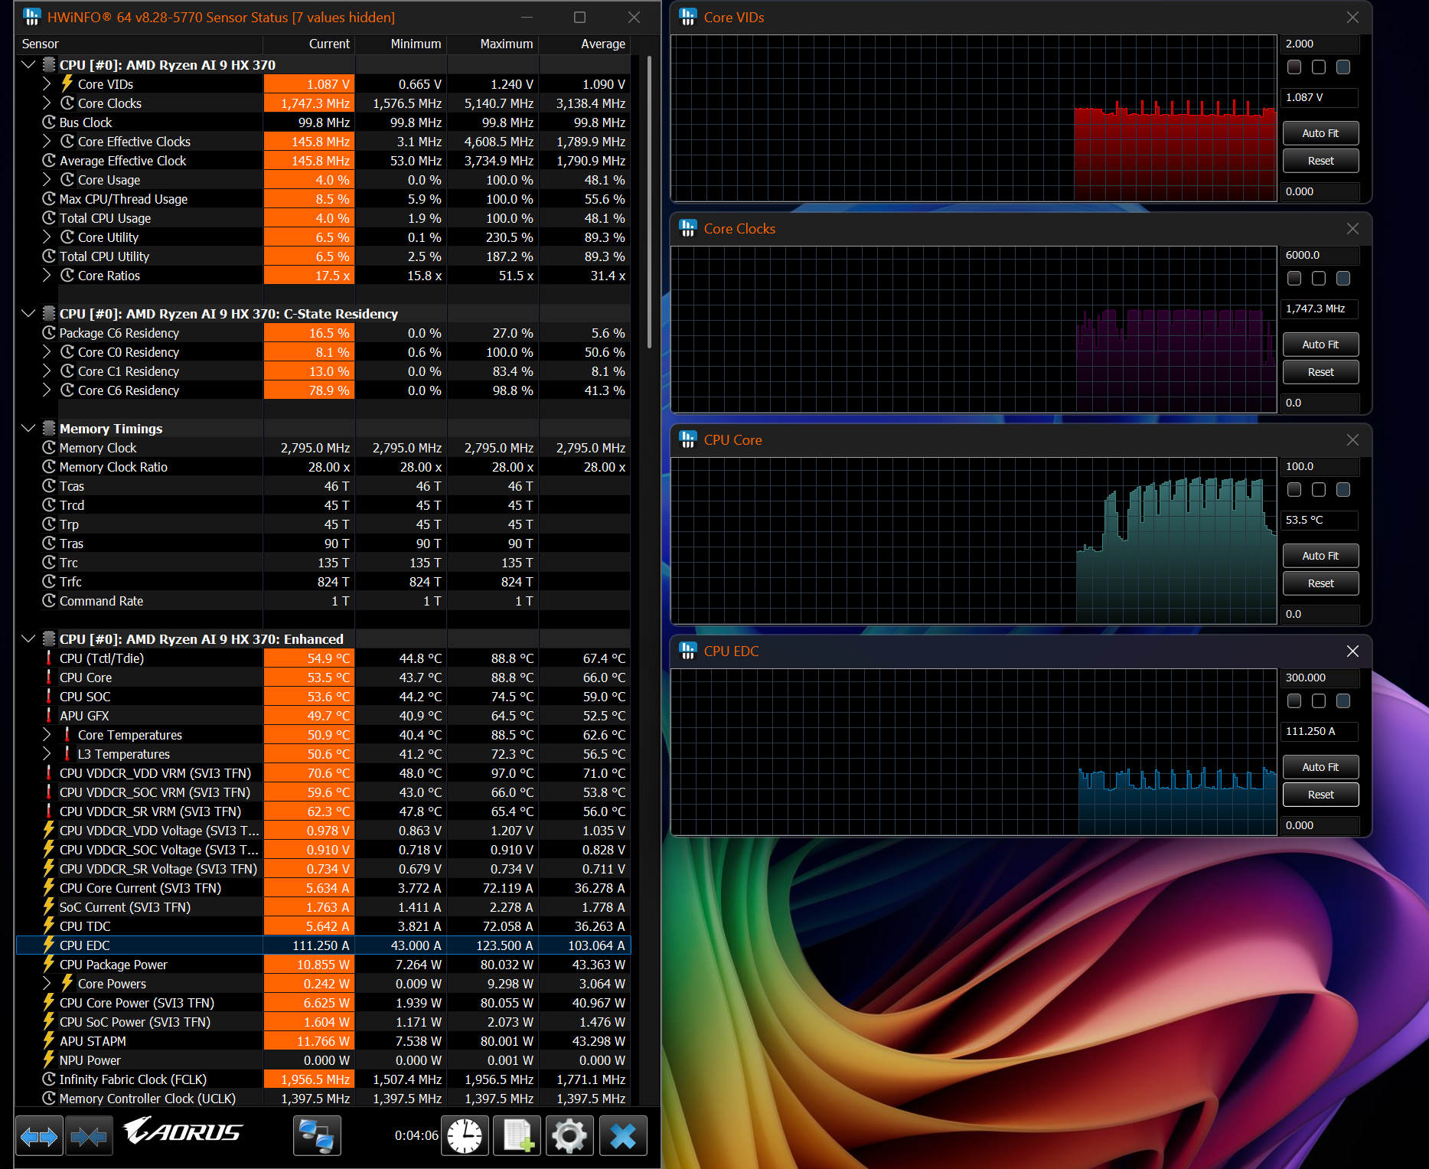Click lightning icon beside CPU TDC
This screenshot has height=1169, width=1429.
49,926
